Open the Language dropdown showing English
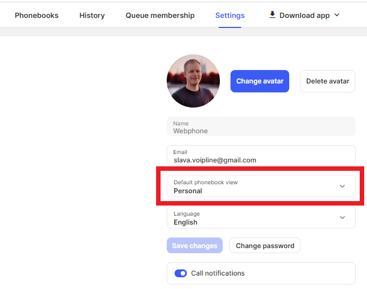This screenshot has width=367, height=289. [x=261, y=217]
